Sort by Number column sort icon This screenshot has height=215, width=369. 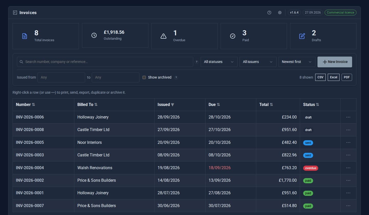(x=33, y=104)
